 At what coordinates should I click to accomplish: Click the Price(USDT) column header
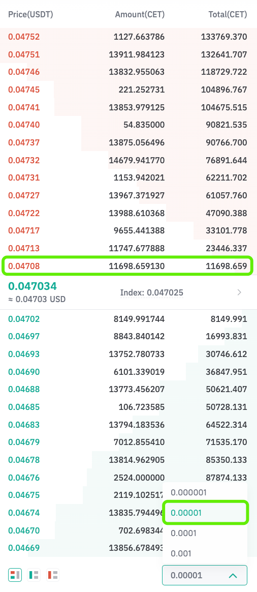[30, 14]
